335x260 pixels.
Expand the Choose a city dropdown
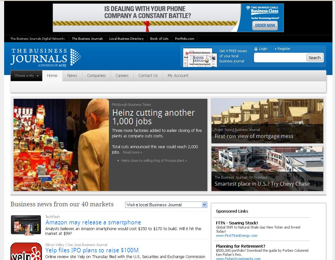click(26, 76)
